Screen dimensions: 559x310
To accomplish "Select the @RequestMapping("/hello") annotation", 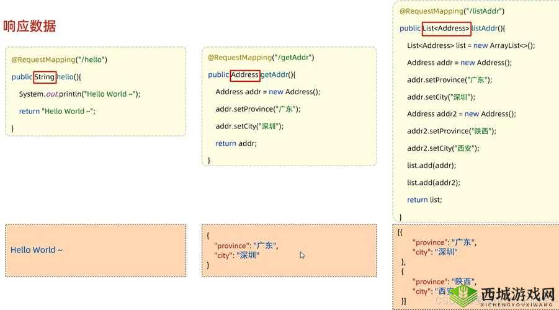I will (x=60, y=60).
